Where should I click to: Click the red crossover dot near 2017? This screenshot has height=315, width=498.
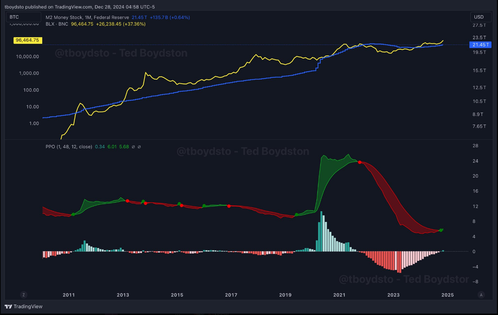[229, 206]
